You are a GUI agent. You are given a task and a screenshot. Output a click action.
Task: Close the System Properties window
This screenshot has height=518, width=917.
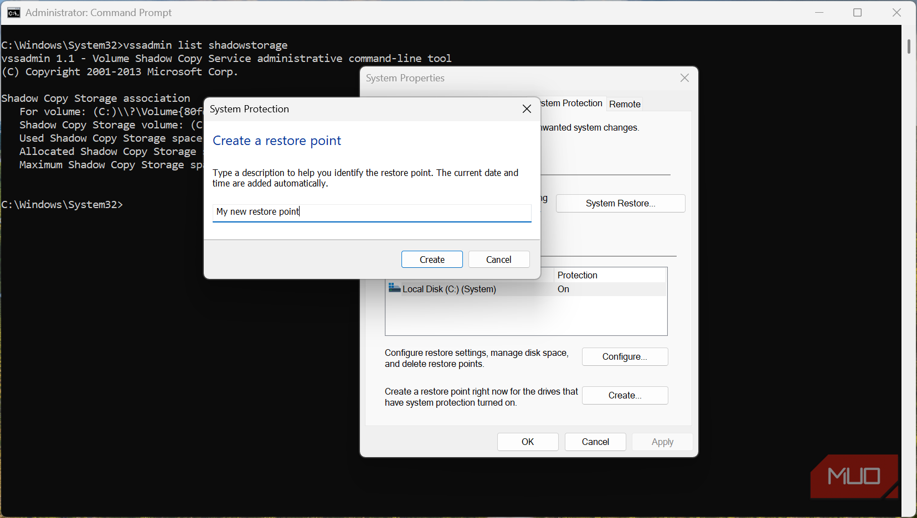(x=684, y=78)
